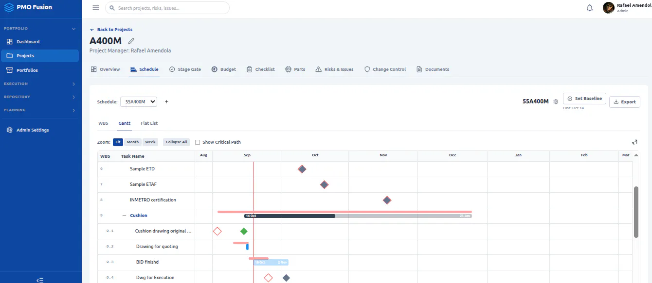652x283 pixels.
Task: Click the Gantt vertical scrollbar thumb
Action: pyautogui.click(x=636, y=212)
